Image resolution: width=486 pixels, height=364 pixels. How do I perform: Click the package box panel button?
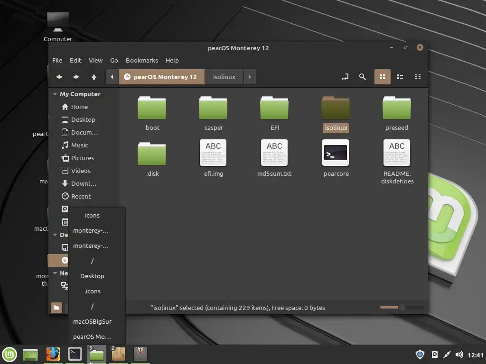pos(118,355)
